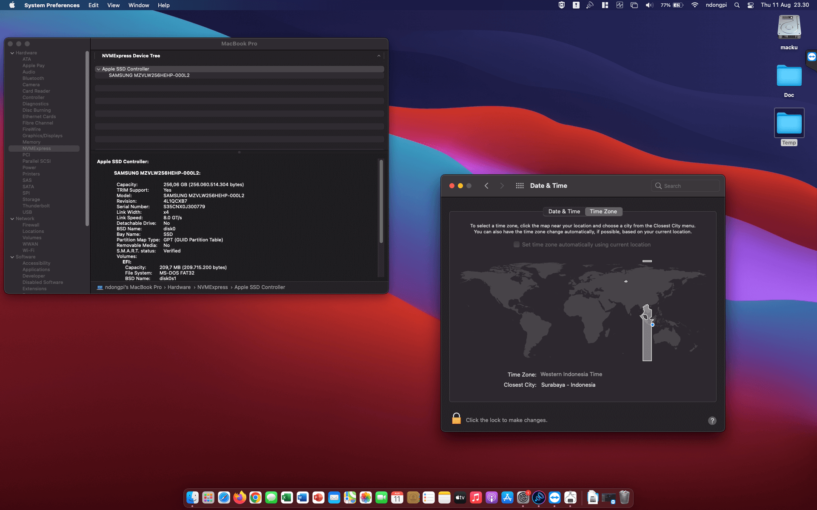Enable automatic time zone using current location
Viewport: 817px width, 510px height.
click(516, 244)
